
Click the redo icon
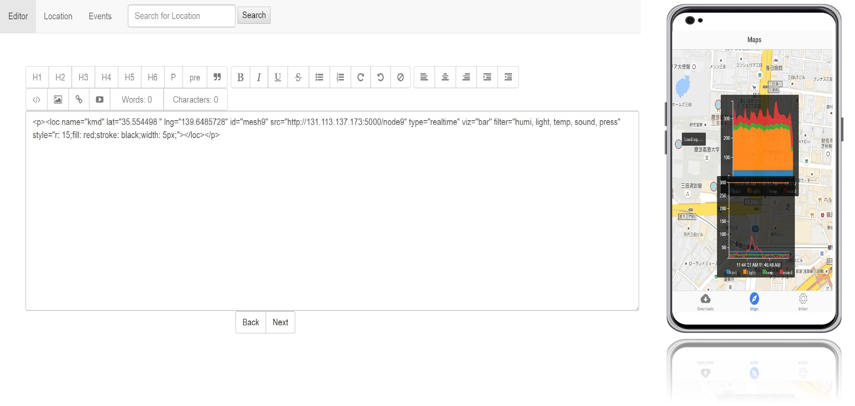[361, 77]
